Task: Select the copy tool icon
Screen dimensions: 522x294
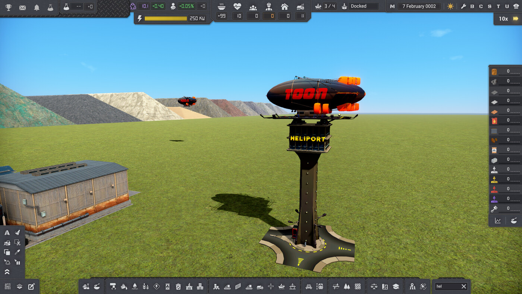Action: (x=7, y=252)
